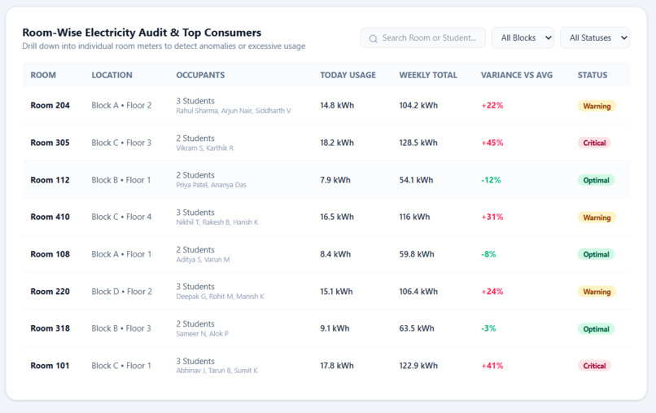
Task: Click the Warning badge for Room 204
Action: (x=597, y=106)
